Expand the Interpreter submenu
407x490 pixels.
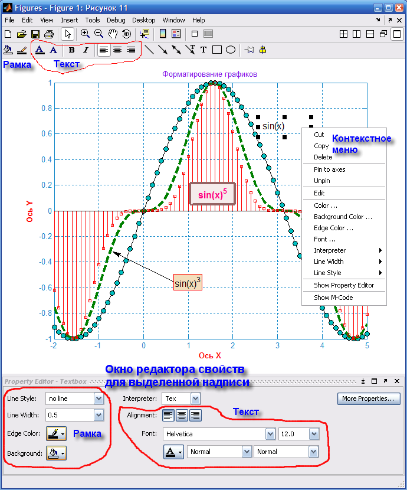pos(344,250)
